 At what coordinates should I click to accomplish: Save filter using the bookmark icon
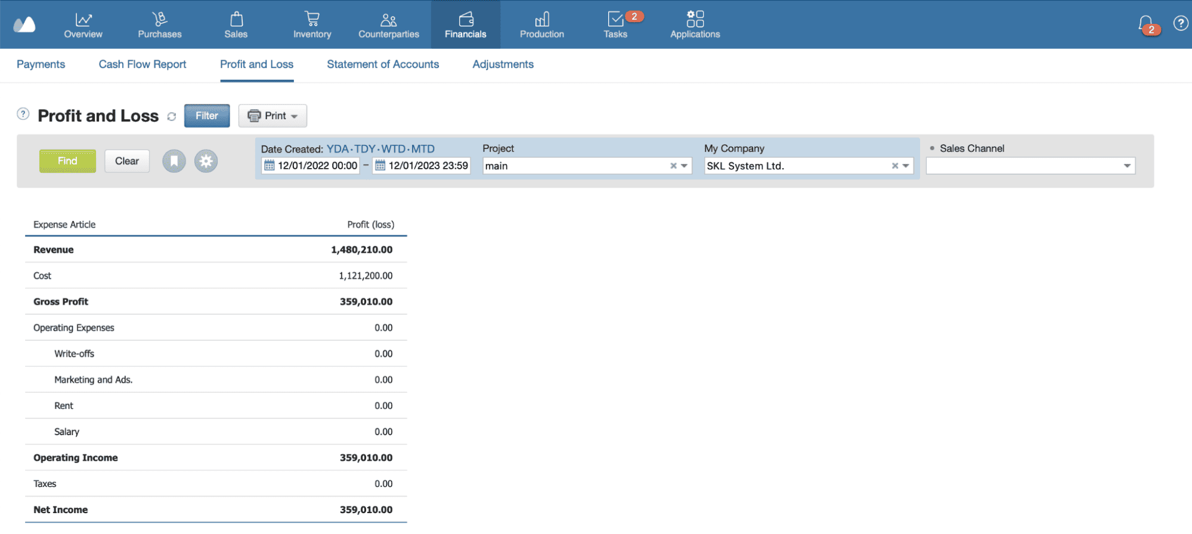click(174, 161)
